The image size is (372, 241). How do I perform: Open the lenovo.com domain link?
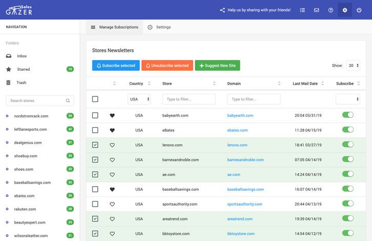coord(237,145)
